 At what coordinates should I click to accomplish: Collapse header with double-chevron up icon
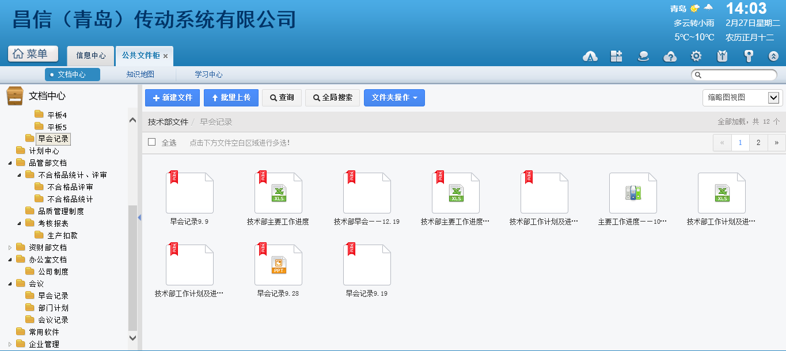click(x=774, y=56)
